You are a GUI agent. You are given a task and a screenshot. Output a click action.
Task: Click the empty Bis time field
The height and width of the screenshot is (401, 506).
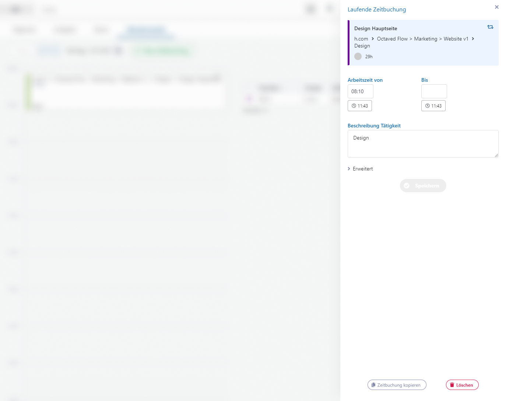(x=434, y=91)
